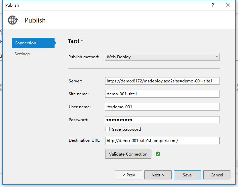Viewport: 238px width, 187px height.
Task: Save the publish profile
Action: [187, 175]
